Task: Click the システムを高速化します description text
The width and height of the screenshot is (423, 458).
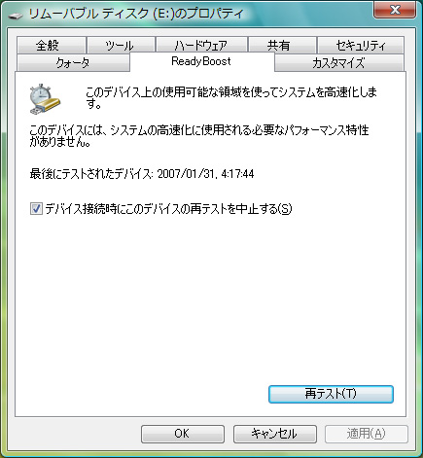Action: (231, 97)
